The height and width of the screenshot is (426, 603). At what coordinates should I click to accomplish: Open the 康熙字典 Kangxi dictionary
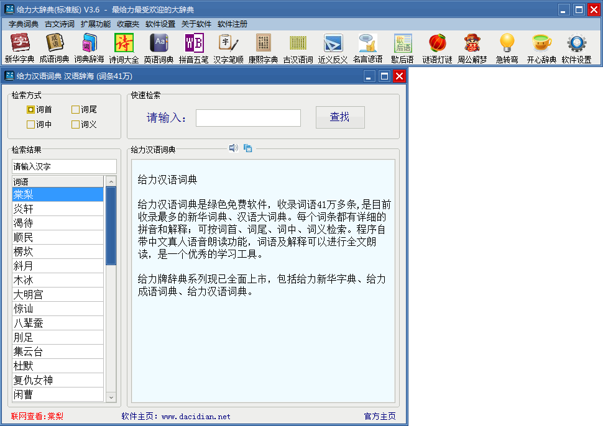(x=263, y=48)
